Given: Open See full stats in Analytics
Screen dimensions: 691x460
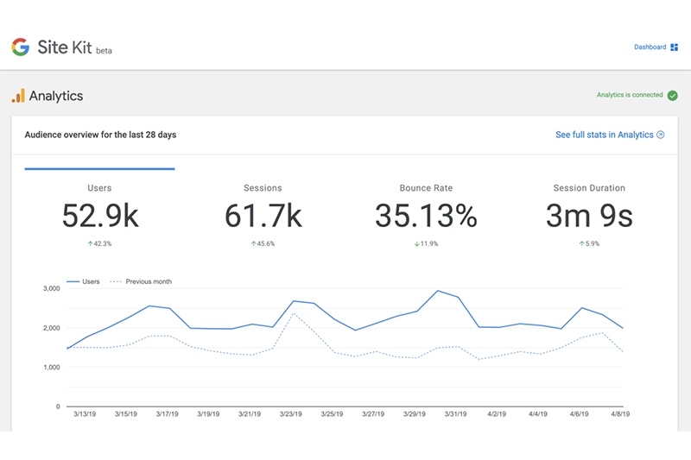Looking at the screenshot, I should [x=604, y=135].
